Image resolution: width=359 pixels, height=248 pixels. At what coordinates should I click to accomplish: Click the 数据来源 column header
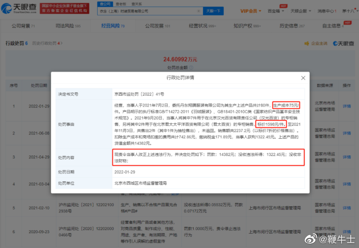click(325, 85)
